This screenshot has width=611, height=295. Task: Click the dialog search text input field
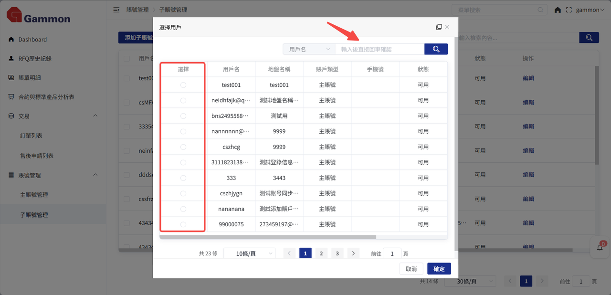[x=379, y=49]
